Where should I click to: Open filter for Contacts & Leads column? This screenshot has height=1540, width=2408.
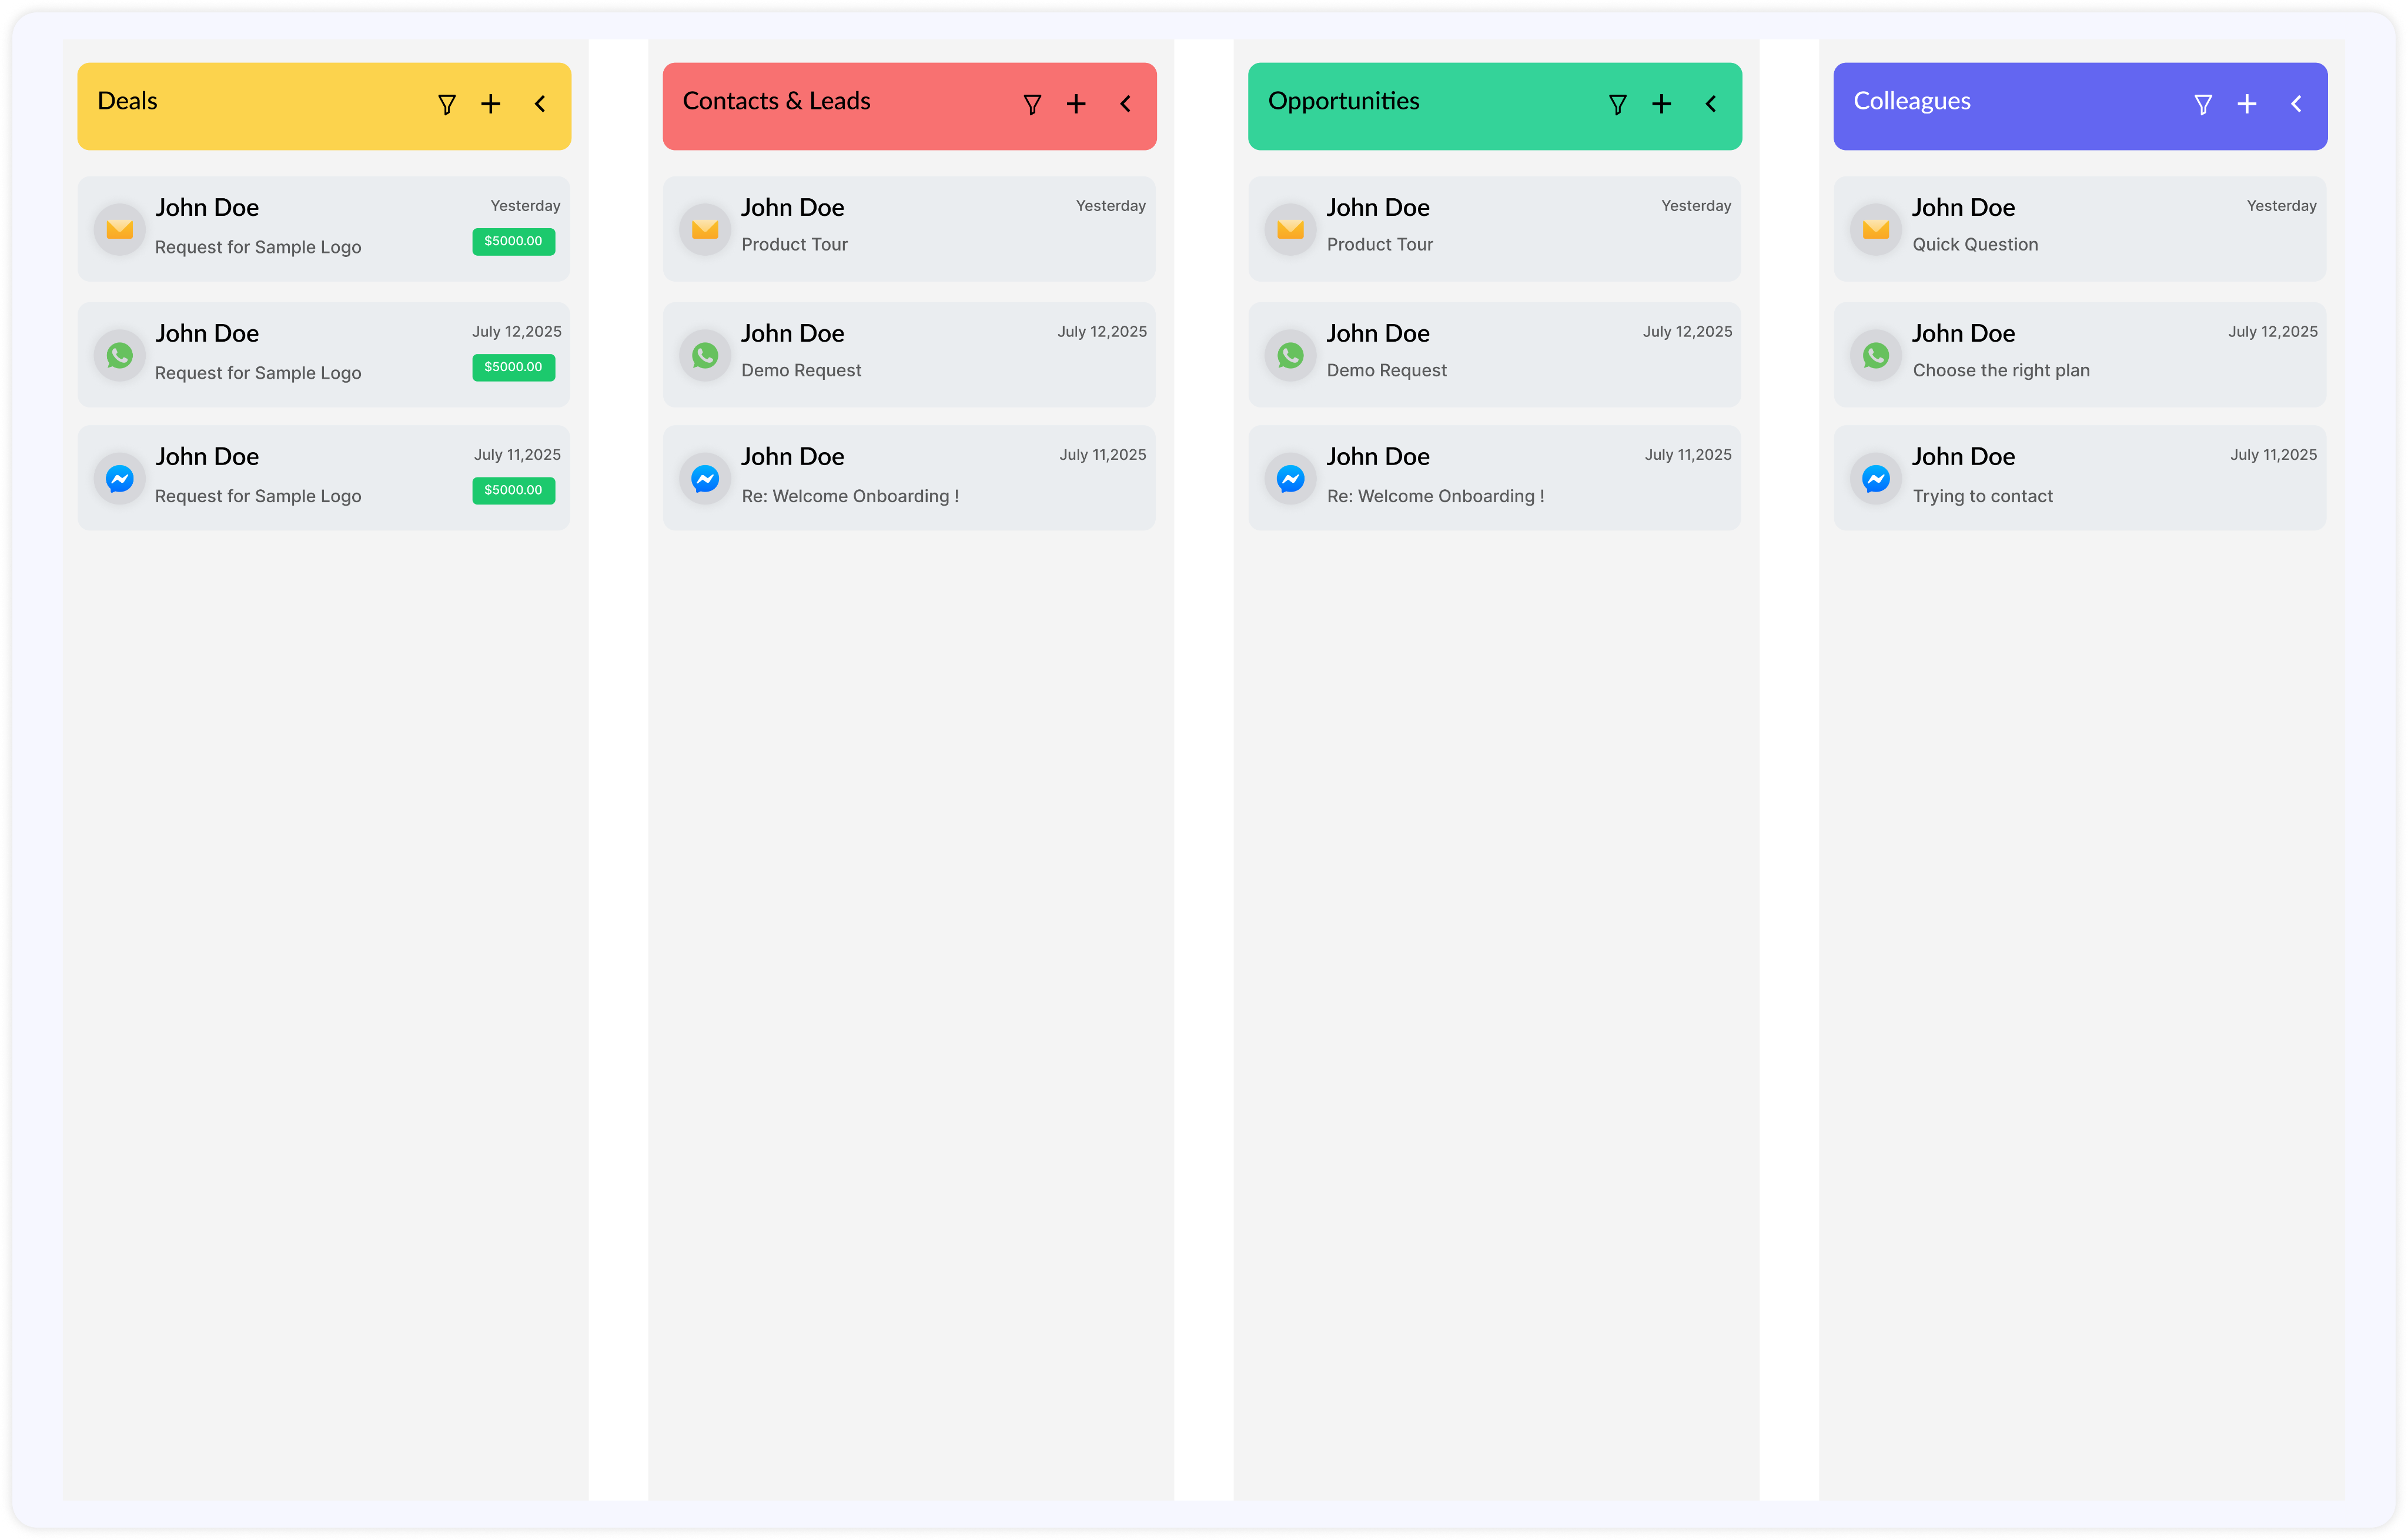1032,104
